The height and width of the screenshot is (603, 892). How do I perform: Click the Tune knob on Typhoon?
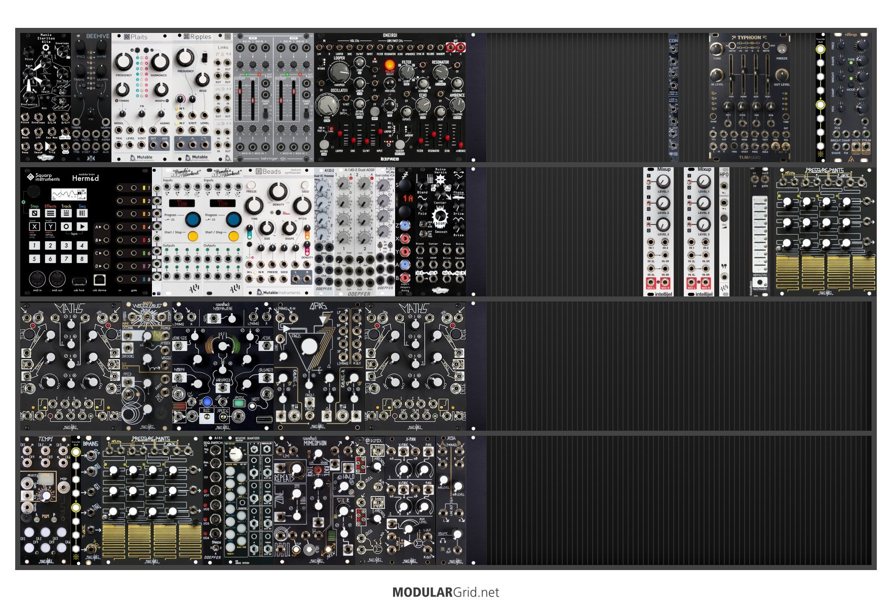716,49
